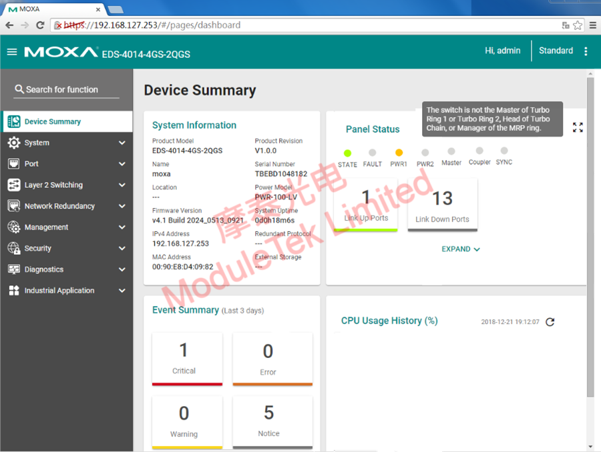Viewport: 601px width, 452px height.
Task: Click the Hi, admin account link
Action: (x=502, y=51)
